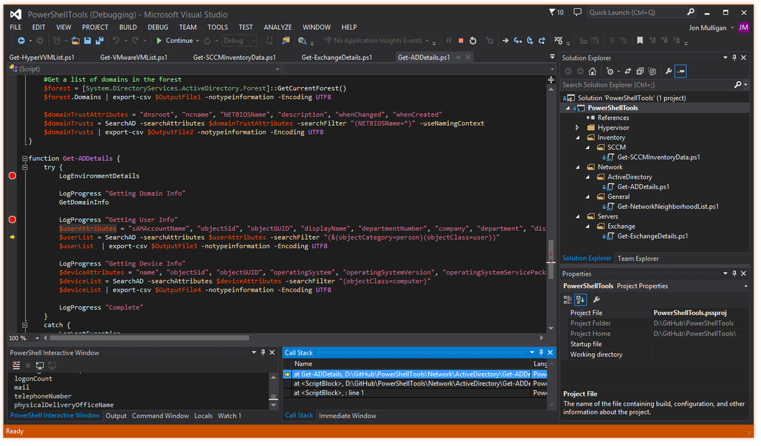This screenshot has width=761, height=446.
Task: Click Solution Explorer Home icon
Action: coord(594,71)
